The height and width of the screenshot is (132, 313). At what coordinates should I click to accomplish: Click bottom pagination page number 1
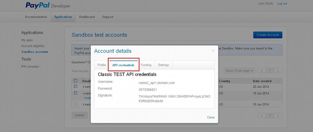pyautogui.click(x=270, y=115)
